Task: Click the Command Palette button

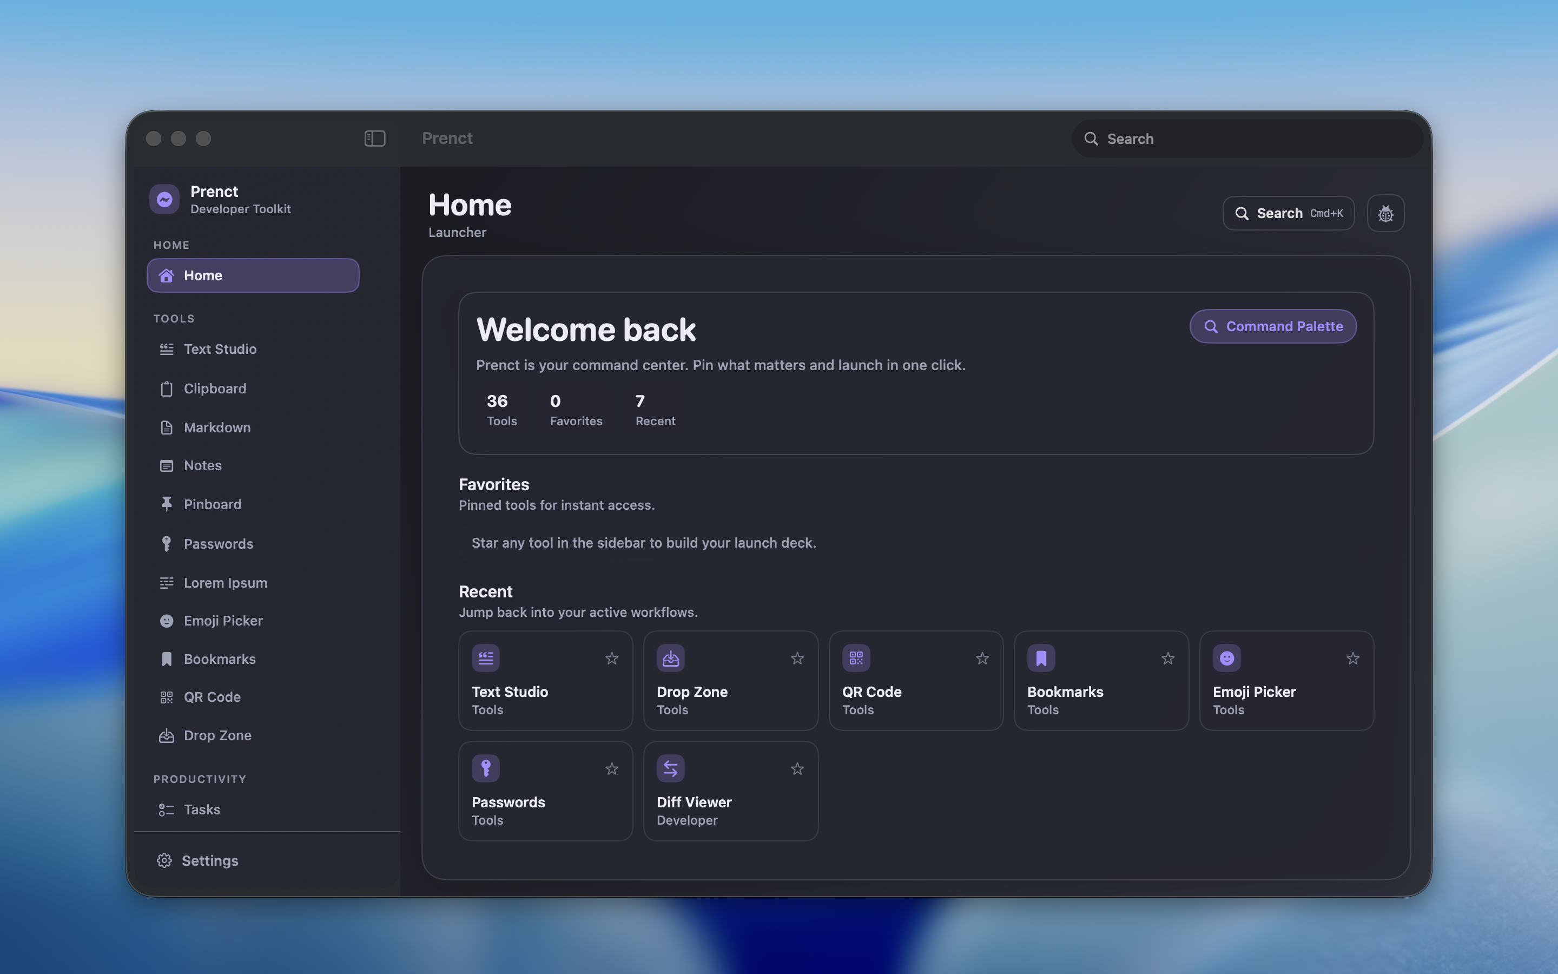Action: click(1273, 326)
